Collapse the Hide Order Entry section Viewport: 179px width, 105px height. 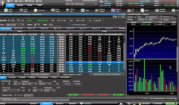7,74
